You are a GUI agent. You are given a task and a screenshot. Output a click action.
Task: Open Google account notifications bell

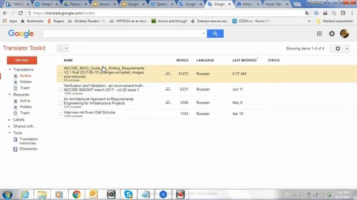tap(332, 33)
